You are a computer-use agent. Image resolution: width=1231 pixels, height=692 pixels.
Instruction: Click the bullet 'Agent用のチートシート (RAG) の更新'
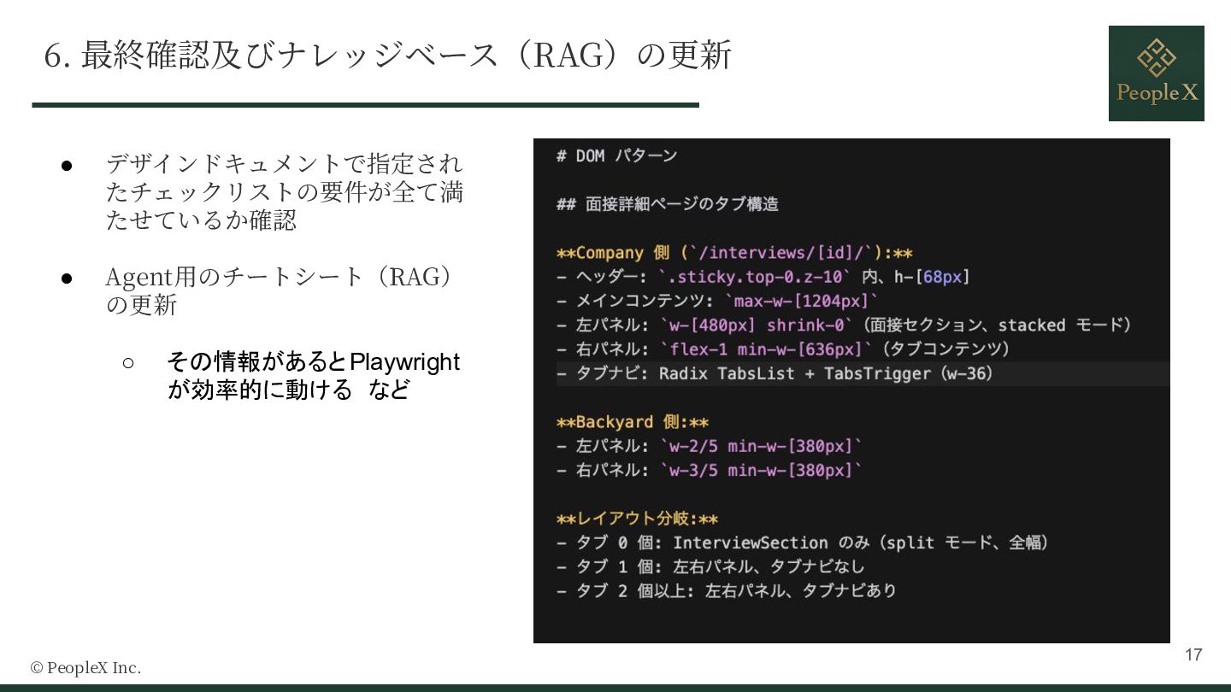tap(279, 290)
